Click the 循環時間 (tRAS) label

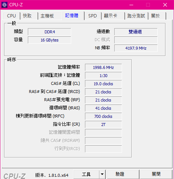[x=65, y=108]
